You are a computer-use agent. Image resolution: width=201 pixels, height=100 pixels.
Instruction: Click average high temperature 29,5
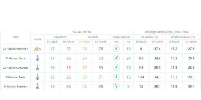point(191,77)
